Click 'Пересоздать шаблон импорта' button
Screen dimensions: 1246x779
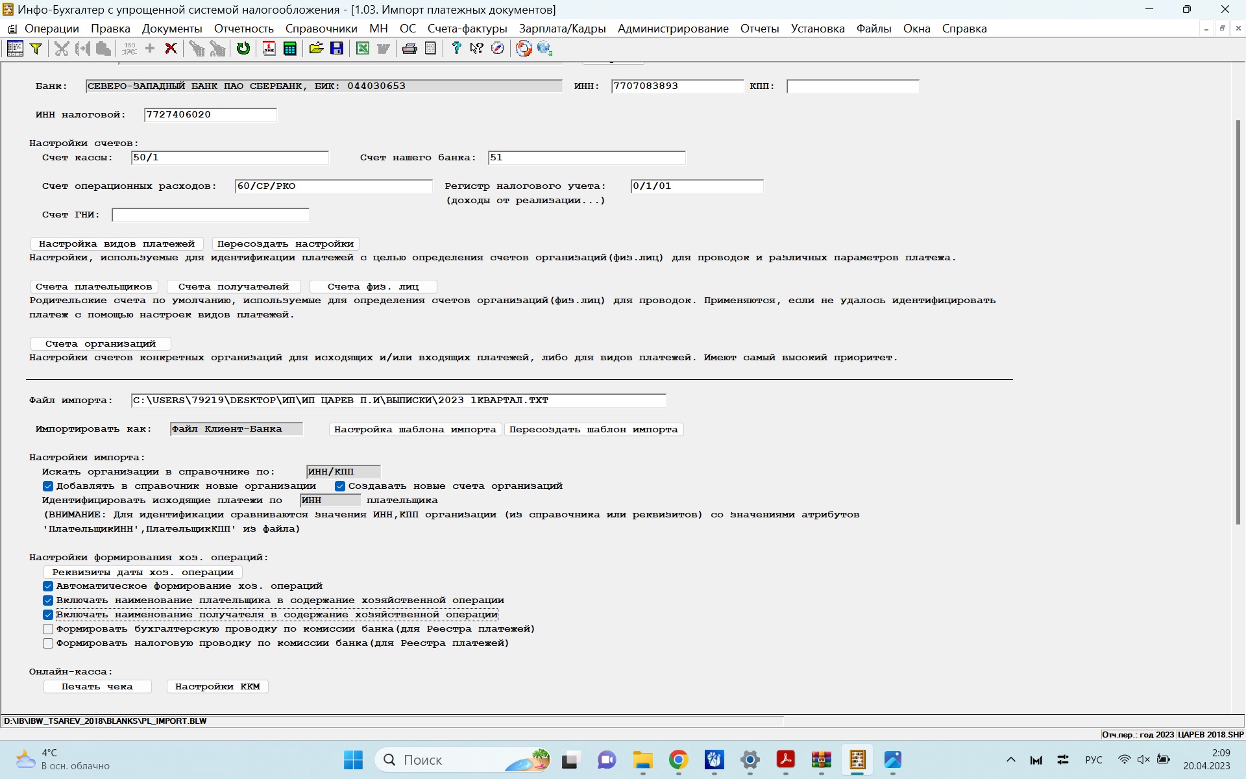[594, 430]
